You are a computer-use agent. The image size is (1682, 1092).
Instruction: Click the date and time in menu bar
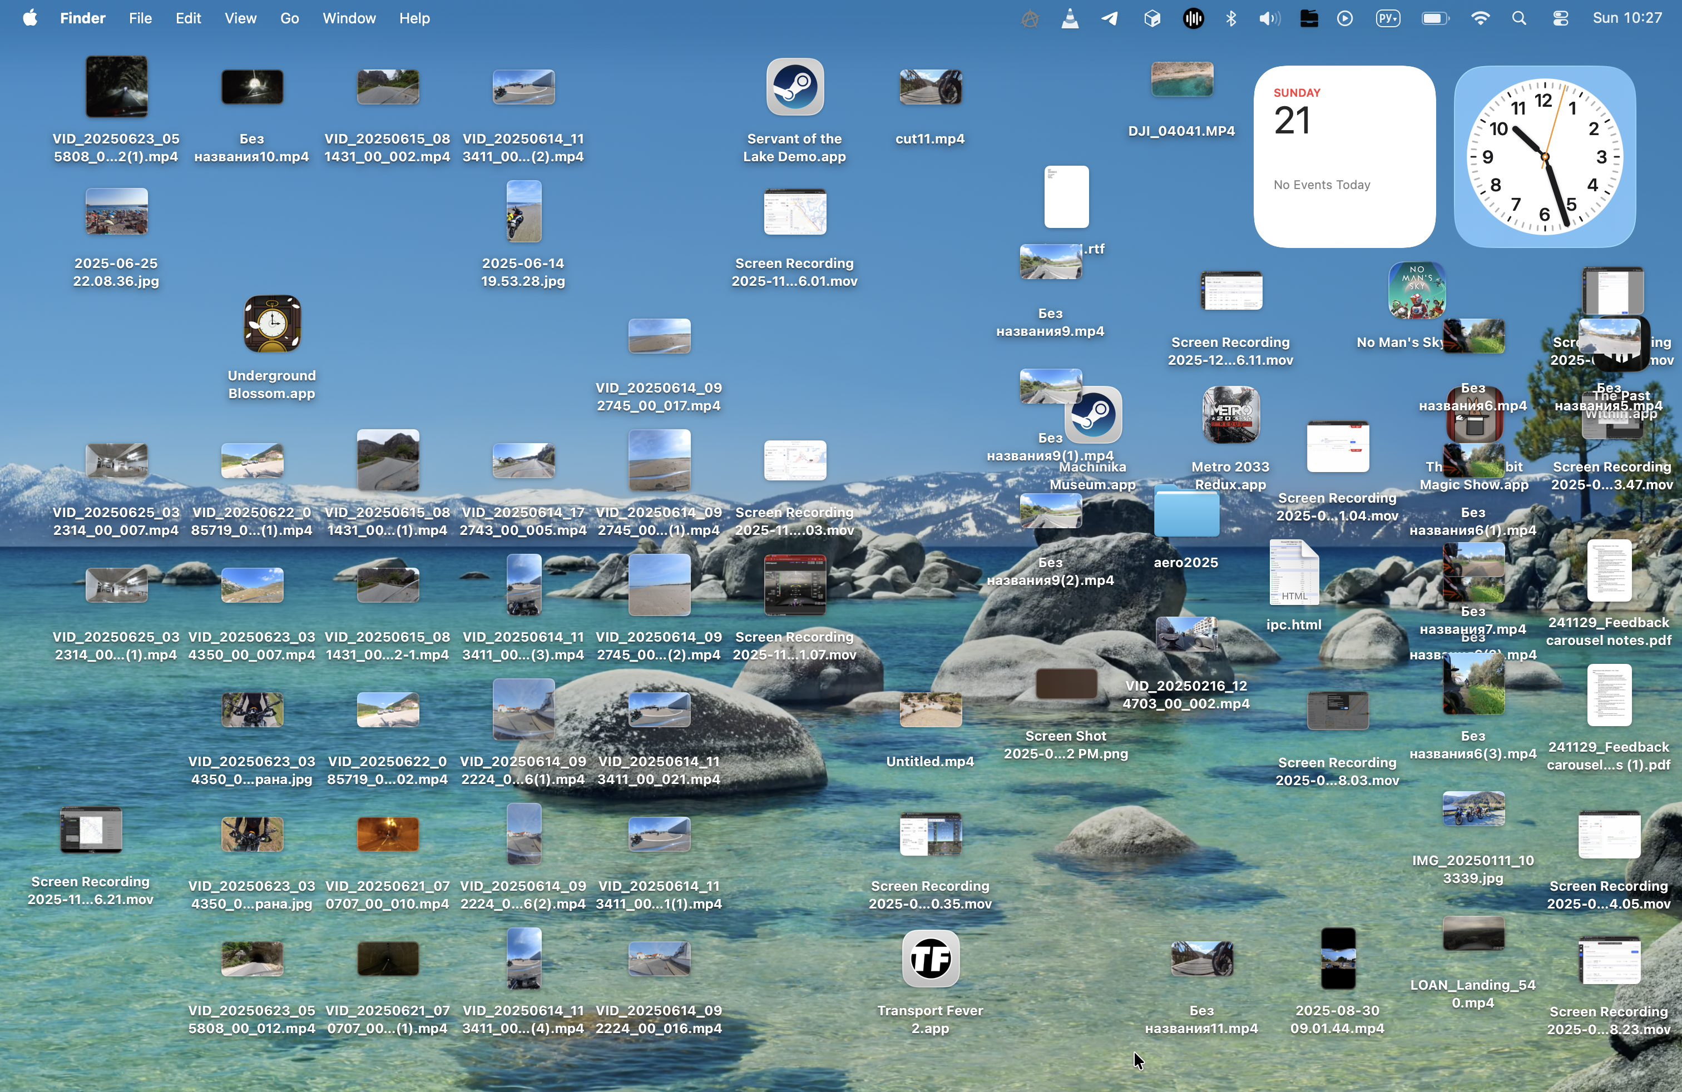point(1627,18)
